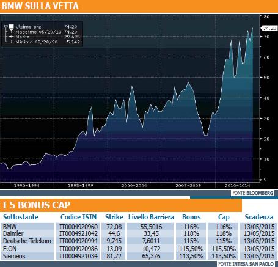Click the barrier level 65,376
The width and height of the screenshot is (278, 267).
click(x=151, y=256)
